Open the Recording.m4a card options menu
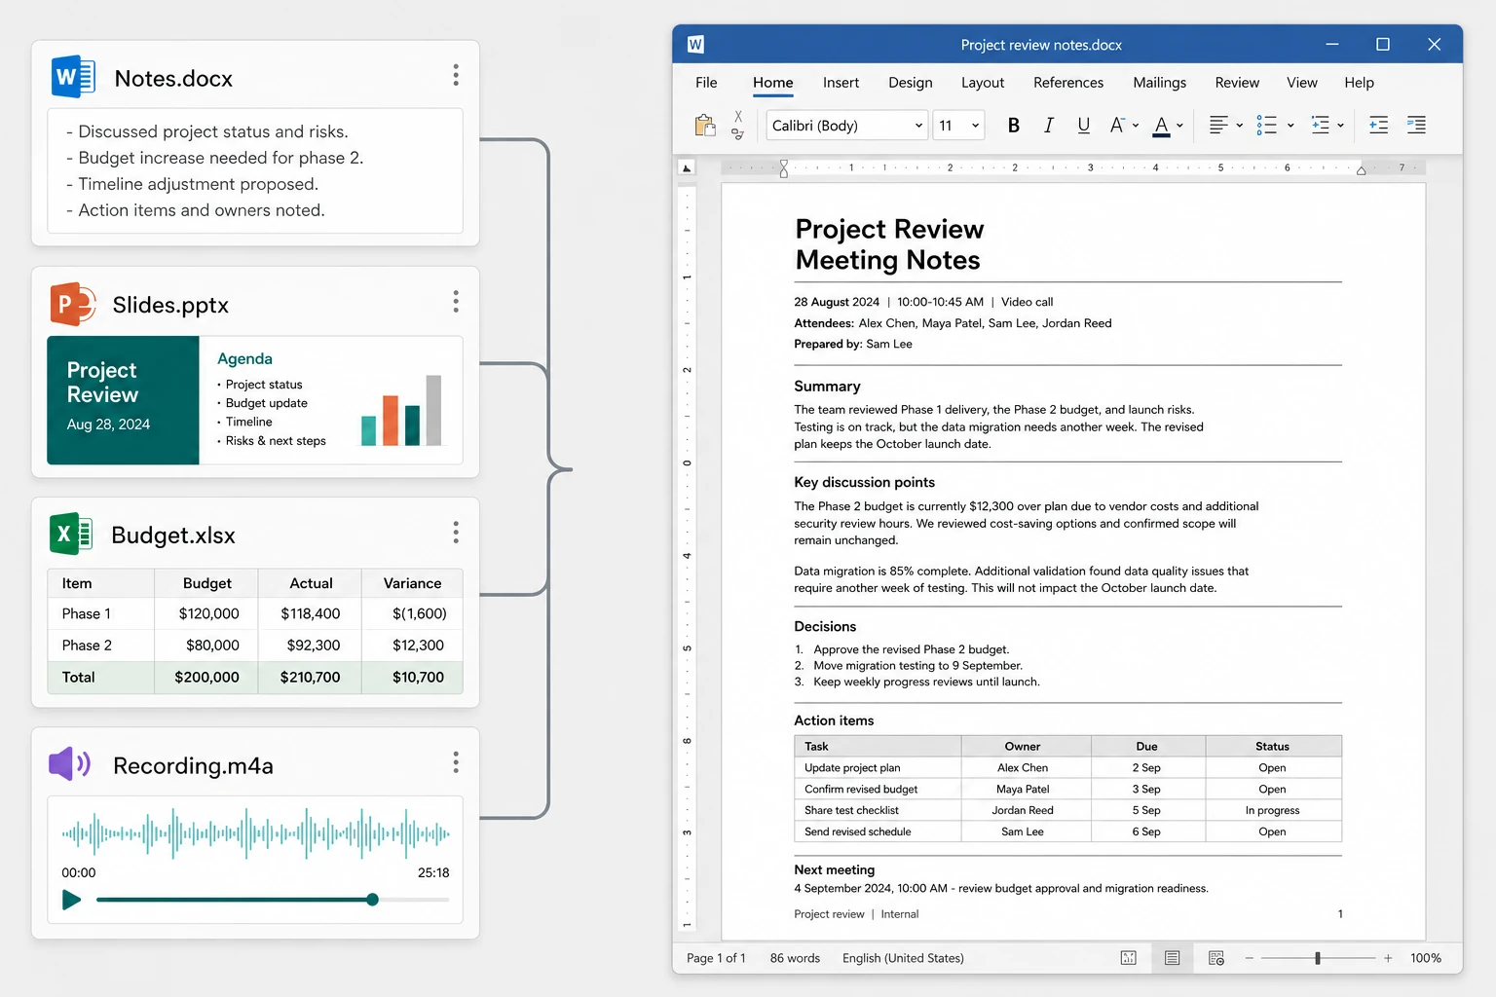Screen dimensions: 1496x997 click(456, 762)
